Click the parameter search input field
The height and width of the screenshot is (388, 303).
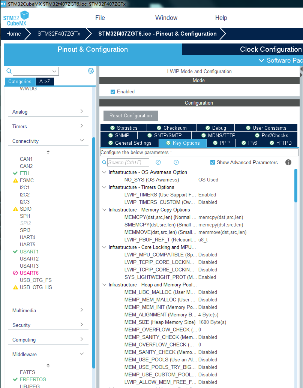tap(128, 162)
